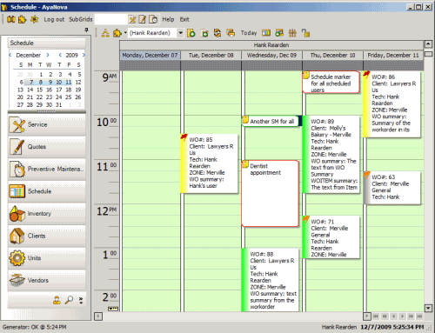435x333 pixels.
Task: Open the Units navigation pane item
Action: pos(47,258)
